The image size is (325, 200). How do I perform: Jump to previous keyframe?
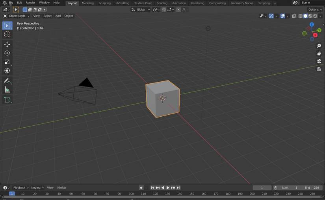[x=158, y=187]
